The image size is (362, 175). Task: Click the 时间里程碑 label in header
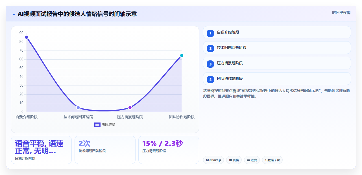341,12
